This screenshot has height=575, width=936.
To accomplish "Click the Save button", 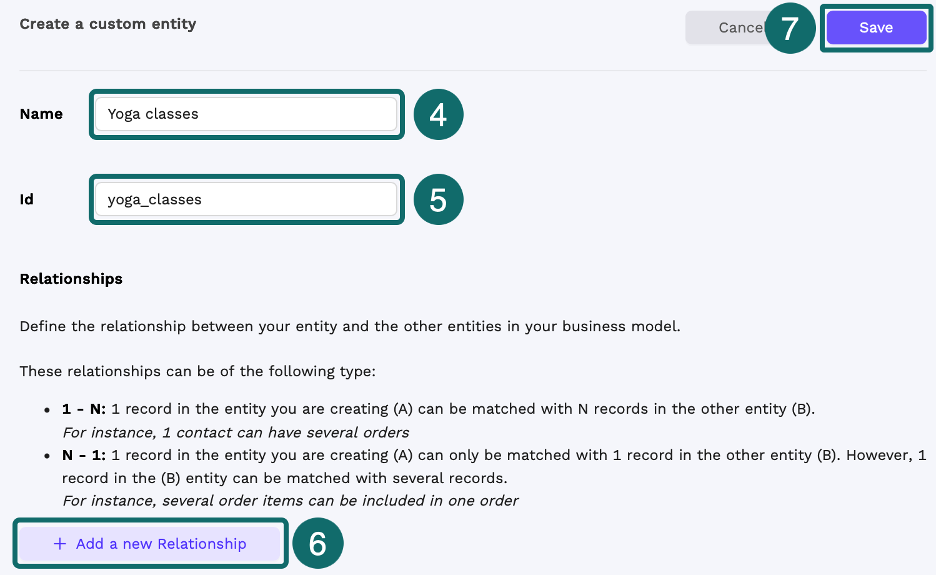I will pyautogui.click(x=876, y=27).
